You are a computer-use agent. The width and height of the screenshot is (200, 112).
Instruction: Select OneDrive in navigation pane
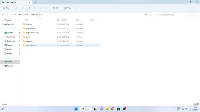(9, 24)
